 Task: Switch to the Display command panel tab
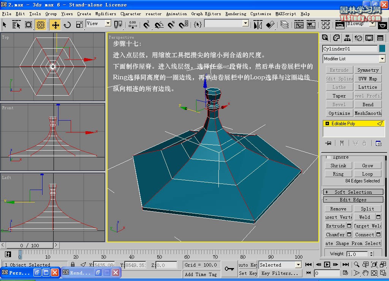point(369,38)
